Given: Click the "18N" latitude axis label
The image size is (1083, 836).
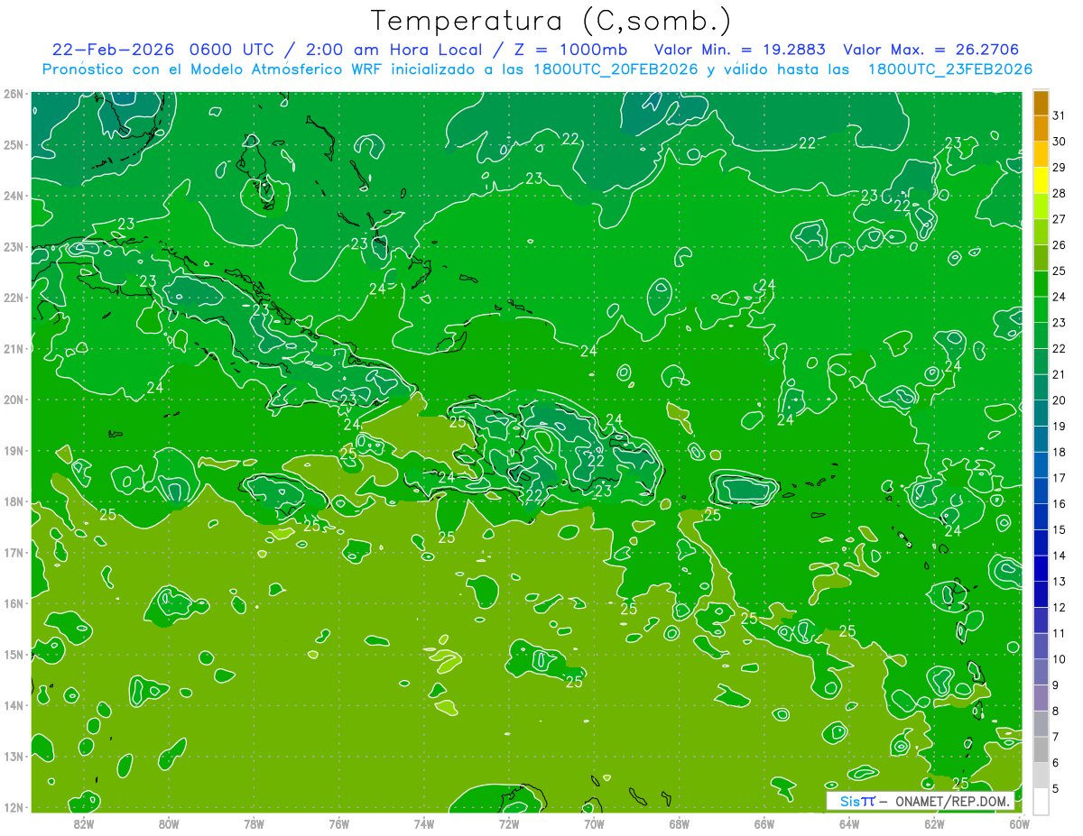Looking at the screenshot, I should coord(13,501).
